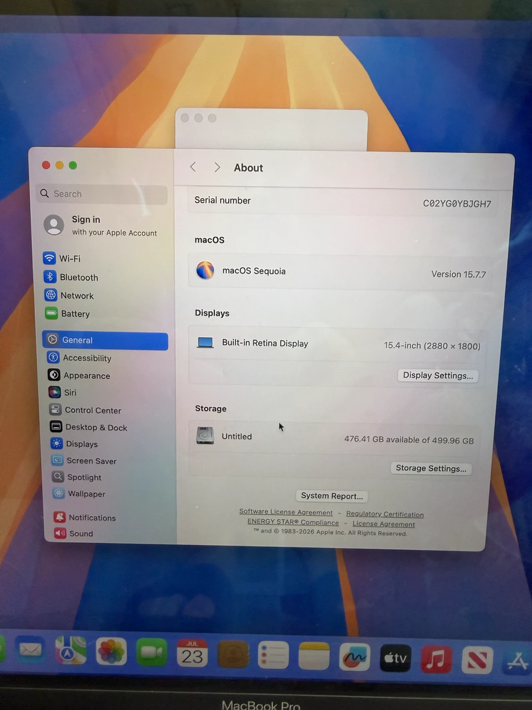The height and width of the screenshot is (710, 532).
Task: Open Contacts from the Dock
Action: 233,654
